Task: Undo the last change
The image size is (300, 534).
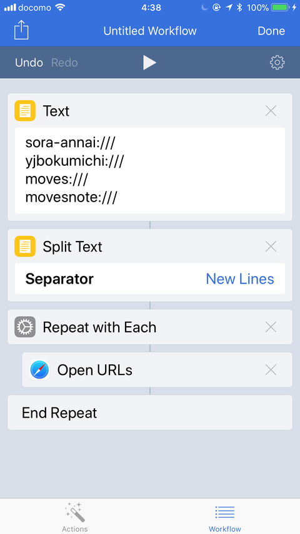Action: tap(29, 63)
